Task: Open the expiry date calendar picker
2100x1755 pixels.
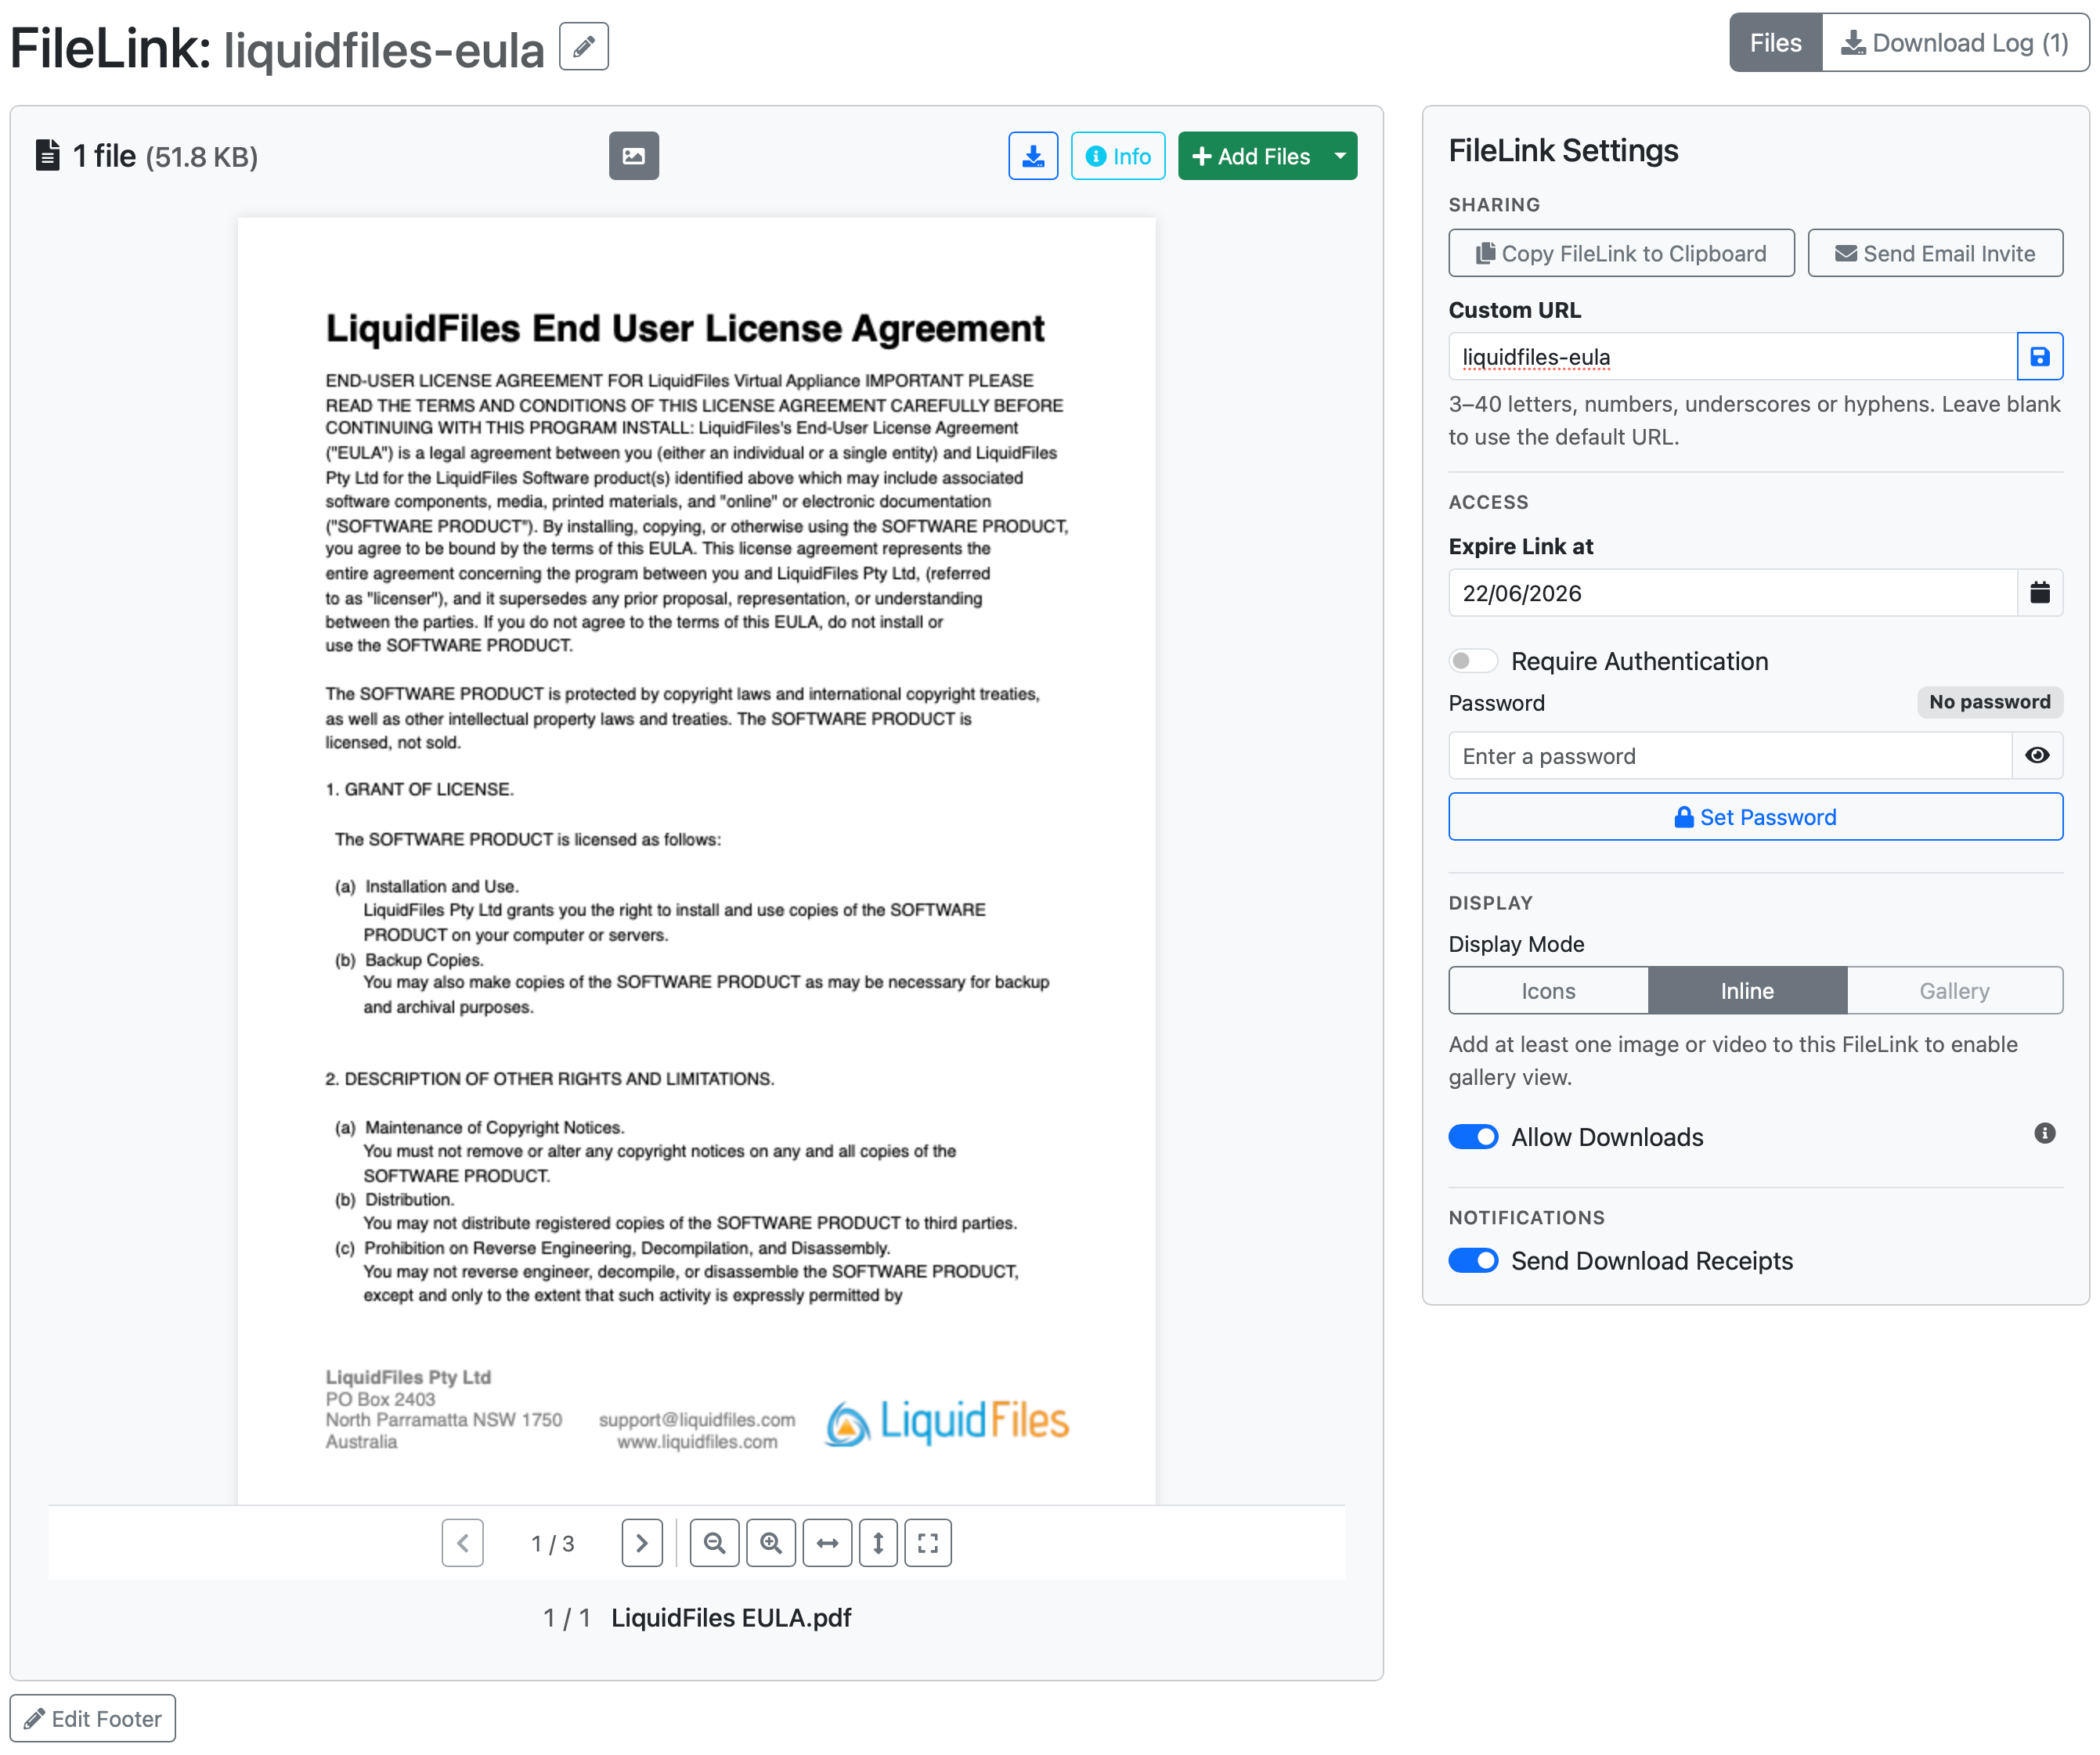Action: 2039,593
